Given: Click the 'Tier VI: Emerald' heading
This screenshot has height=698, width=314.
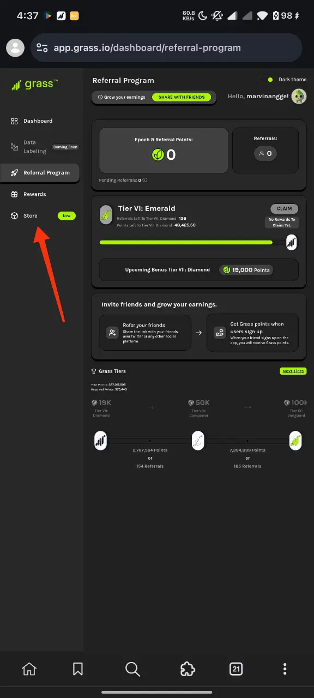Looking at the screenshot, I should click(x=147, y=208).
